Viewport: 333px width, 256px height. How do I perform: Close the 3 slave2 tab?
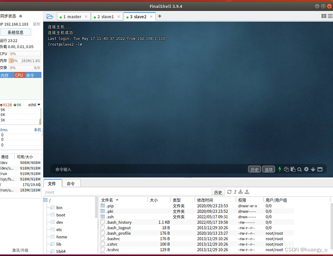click(x=151, y=17)
